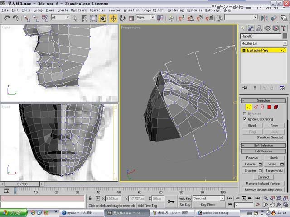Image resolution: width=290 pixels, height=217 pixels.
Task: Select the Element sub-object level
Action: pos(276,107)
